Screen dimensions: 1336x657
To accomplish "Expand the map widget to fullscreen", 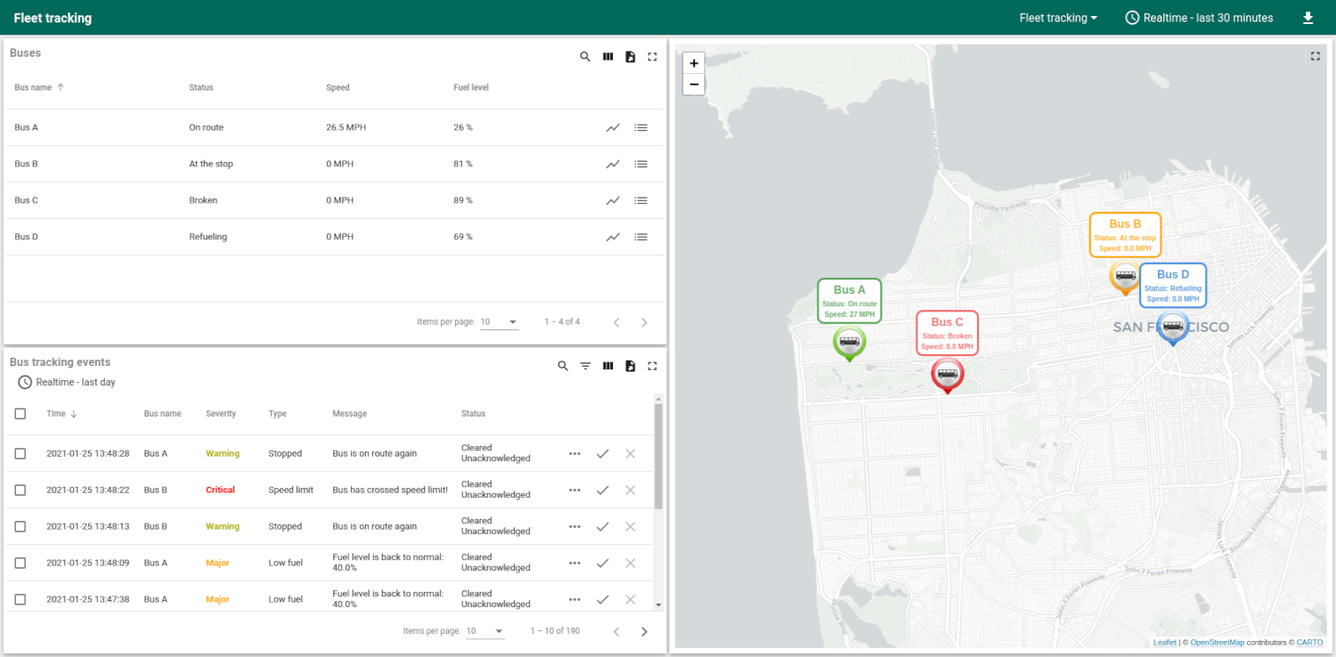I will click(1316, 56).
